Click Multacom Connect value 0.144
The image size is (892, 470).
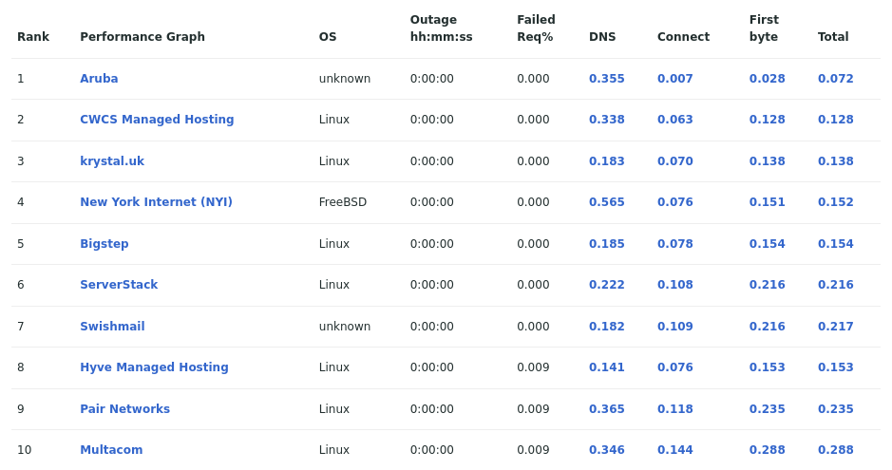pyautogui.click(x=675, y=449)
